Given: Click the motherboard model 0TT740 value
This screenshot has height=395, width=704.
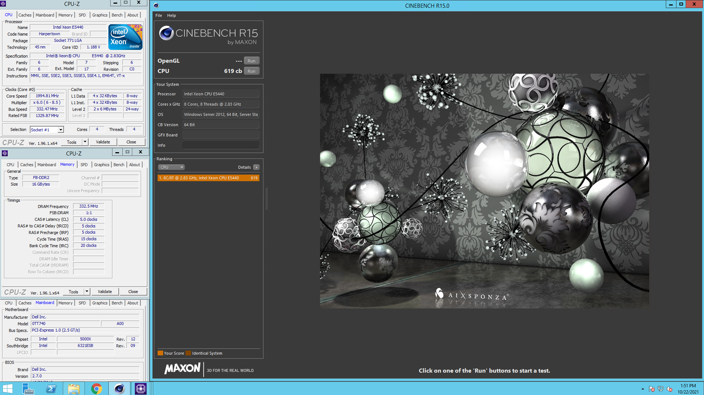Looking at the screenshot, I should 65,323.
